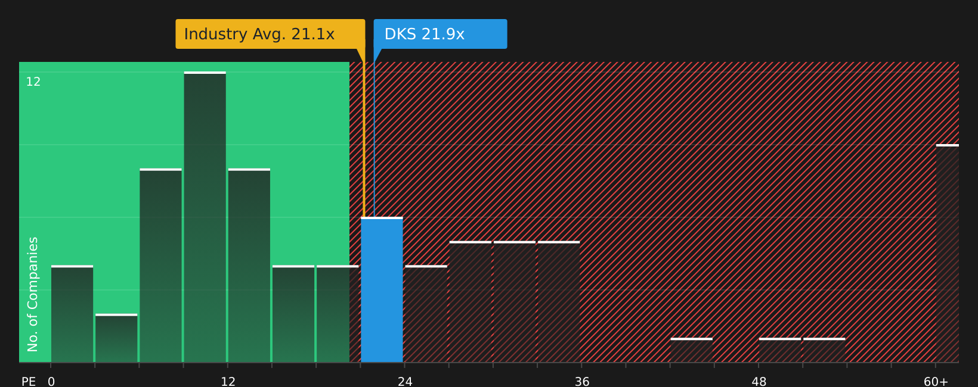Select the bar for PE 15 to 18
The image size is (978, 387).
(x=293, y=314)
